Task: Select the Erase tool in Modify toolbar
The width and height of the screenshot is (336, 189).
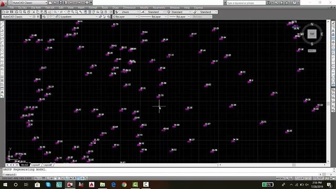Action: click(333, 23)
